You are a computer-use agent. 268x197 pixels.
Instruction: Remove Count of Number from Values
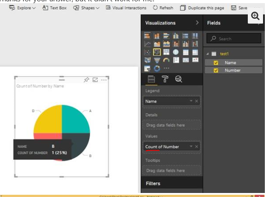point(197,147)
